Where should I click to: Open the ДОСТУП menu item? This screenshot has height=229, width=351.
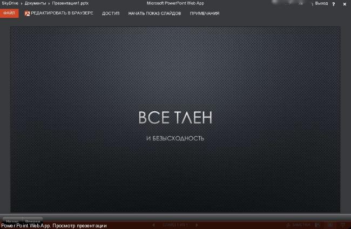pos(111,14)
